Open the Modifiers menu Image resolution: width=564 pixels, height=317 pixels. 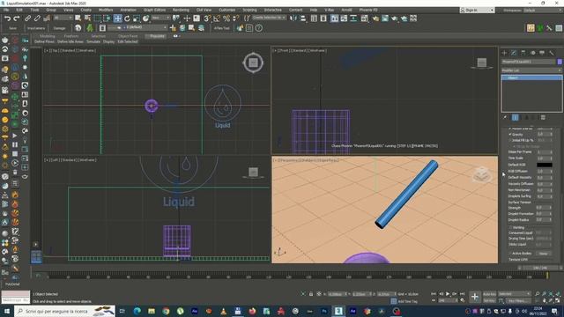pyautogui.click(x=106, y=10)
